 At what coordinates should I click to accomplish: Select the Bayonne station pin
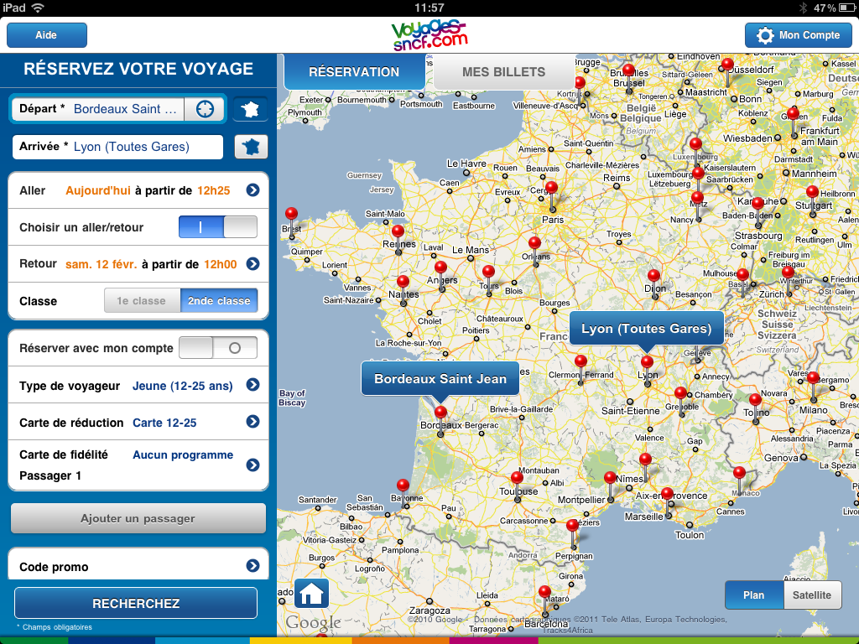click(x=403, y=493)
